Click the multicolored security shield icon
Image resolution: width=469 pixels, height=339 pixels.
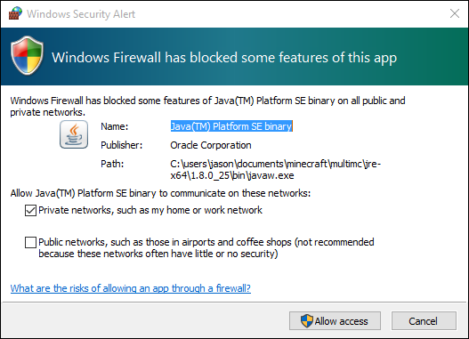tap(28, 55)
